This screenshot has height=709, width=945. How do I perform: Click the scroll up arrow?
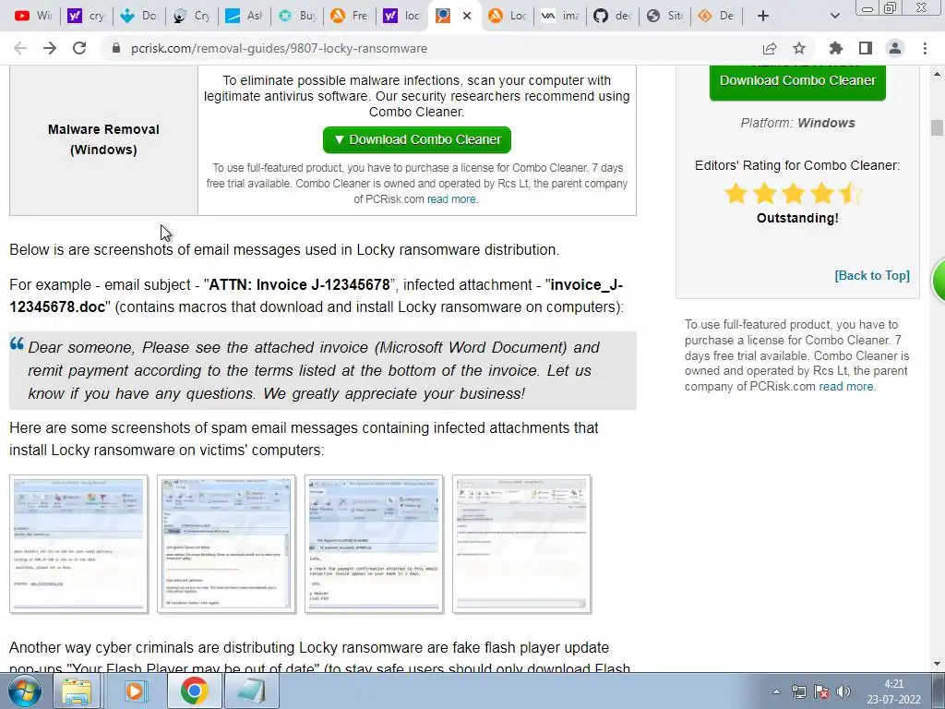937,74
